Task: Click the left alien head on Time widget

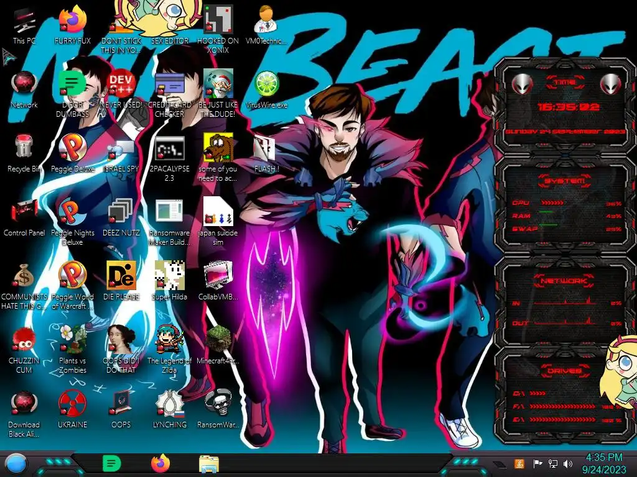Action: pyautogui.click(x=523, y=84)
